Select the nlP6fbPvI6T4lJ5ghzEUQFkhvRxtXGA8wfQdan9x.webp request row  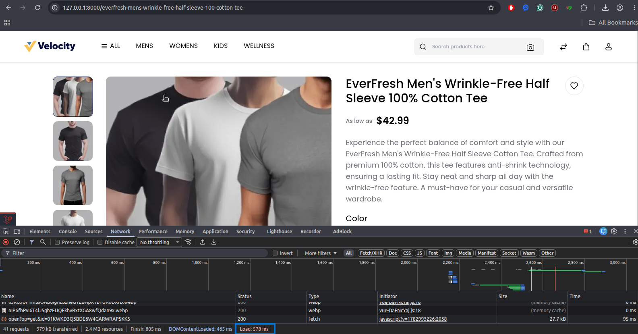(319, 310)
